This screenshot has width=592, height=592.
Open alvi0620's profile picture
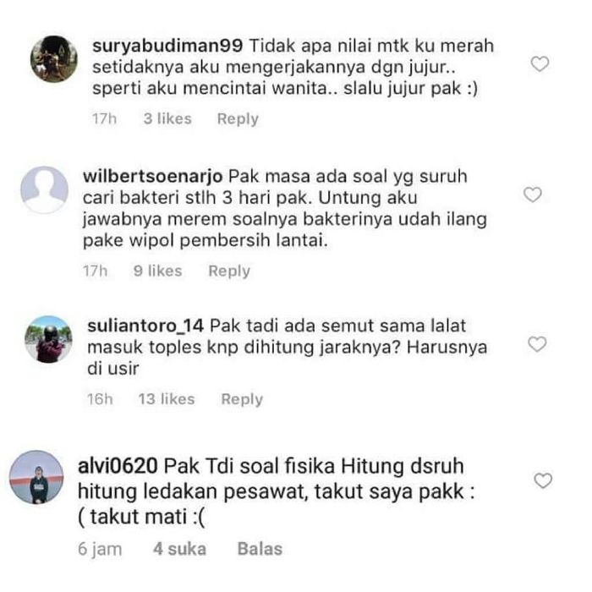point(36,477)
